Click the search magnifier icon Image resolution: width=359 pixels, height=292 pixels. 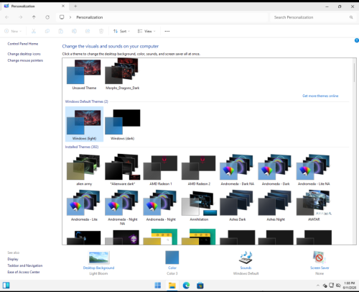pos(351,17)
